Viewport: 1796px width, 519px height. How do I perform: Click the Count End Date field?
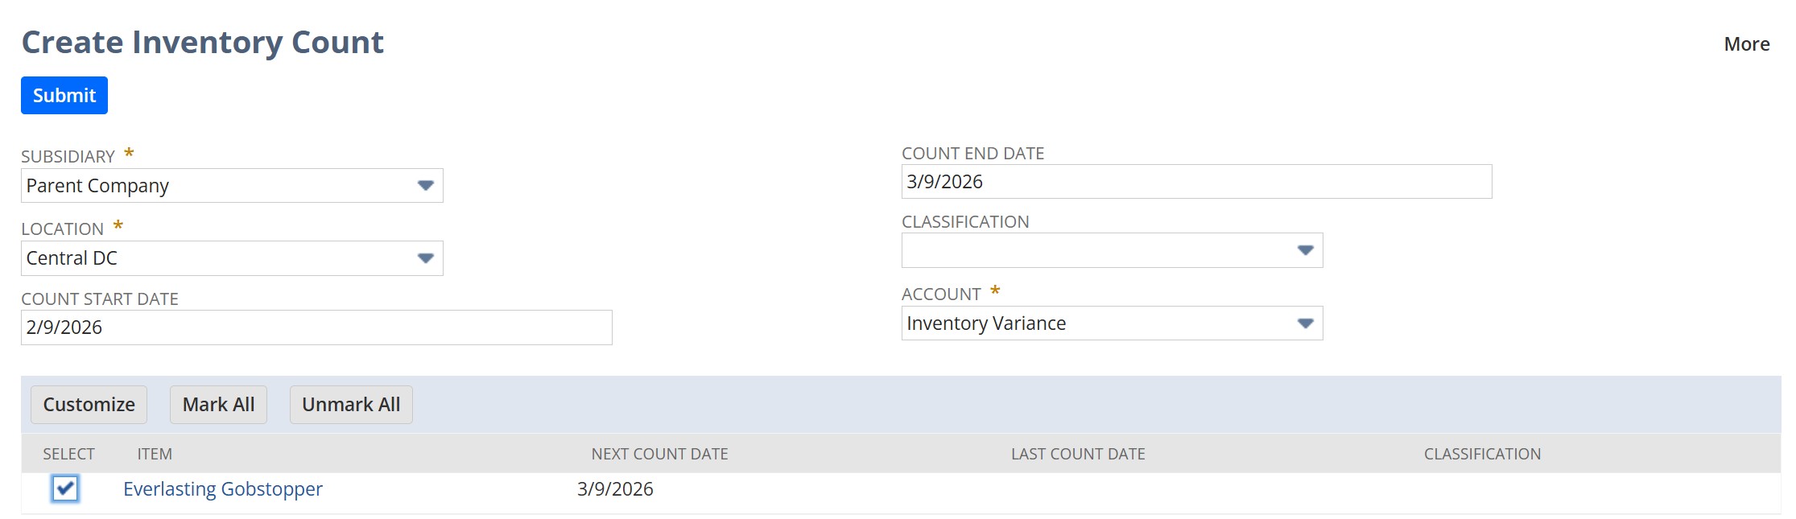pos(1196,182)
